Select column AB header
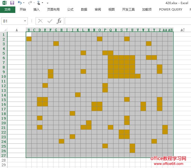191x168 pixels. click(x=170, y=30)
